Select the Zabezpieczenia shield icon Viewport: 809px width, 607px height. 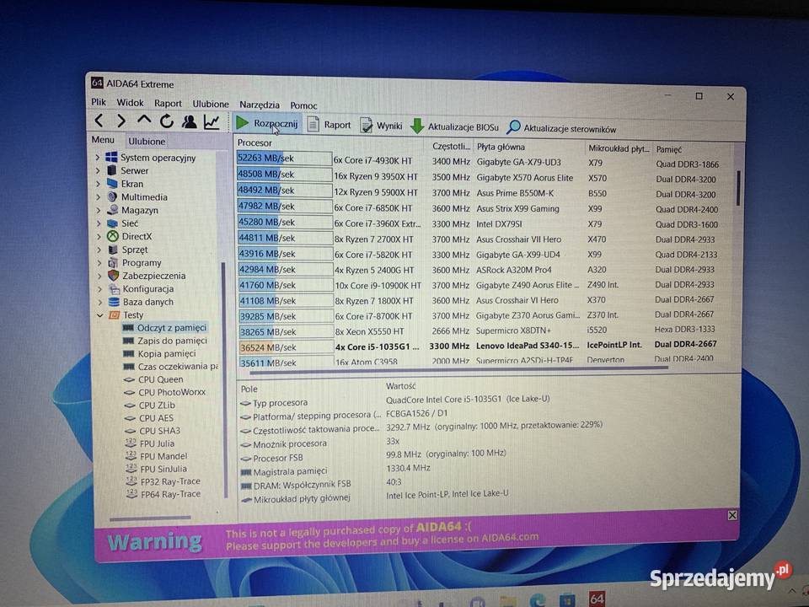pyautogui.click(x=114, y=276)
